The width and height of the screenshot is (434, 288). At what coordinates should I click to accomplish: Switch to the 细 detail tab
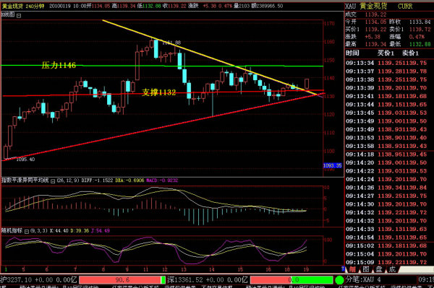(x=352, y=269)
